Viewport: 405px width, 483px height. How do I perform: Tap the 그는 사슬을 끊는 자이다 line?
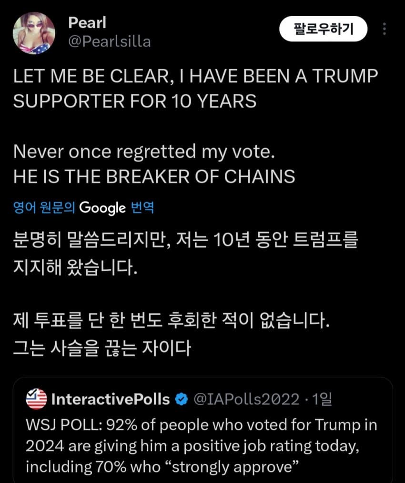coord(102,348)
